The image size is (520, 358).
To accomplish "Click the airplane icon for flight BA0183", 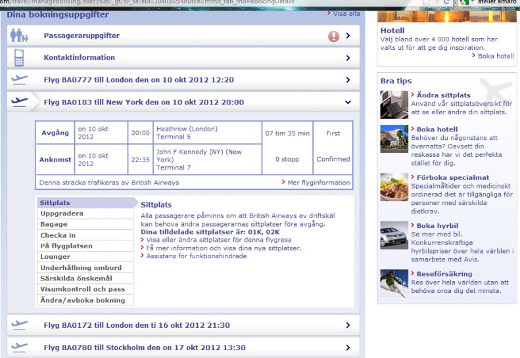I will (x=20, y=102).
